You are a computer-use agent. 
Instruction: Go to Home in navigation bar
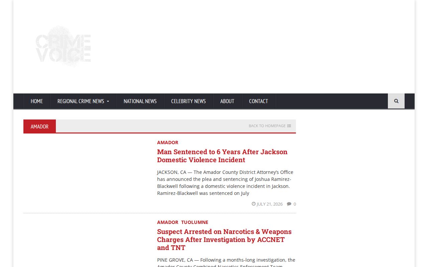coord(37,101)
